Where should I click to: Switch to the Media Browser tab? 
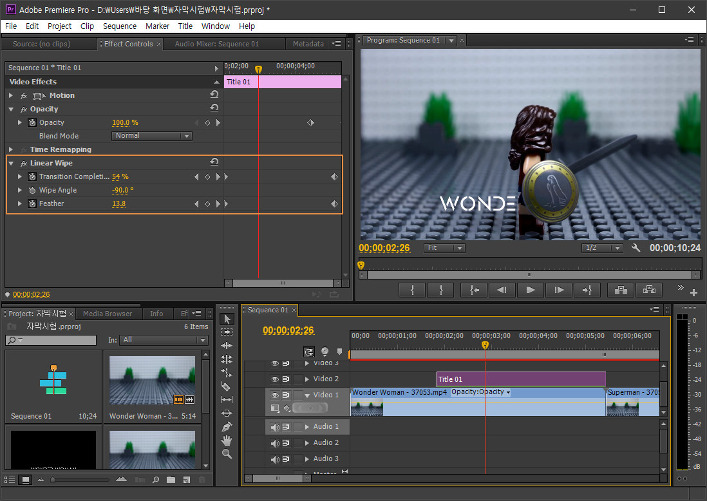108,314
